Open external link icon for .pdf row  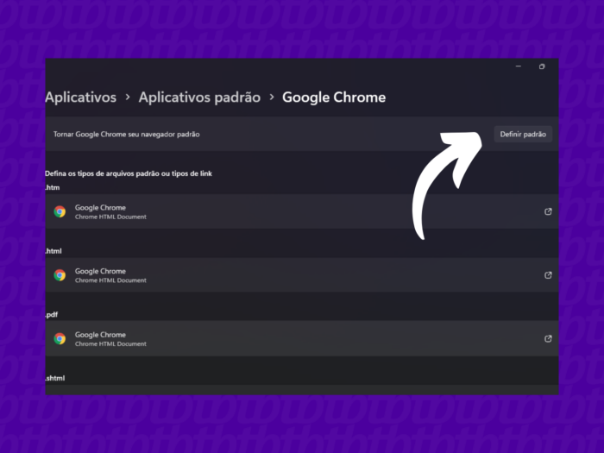[x=548, y=338]
